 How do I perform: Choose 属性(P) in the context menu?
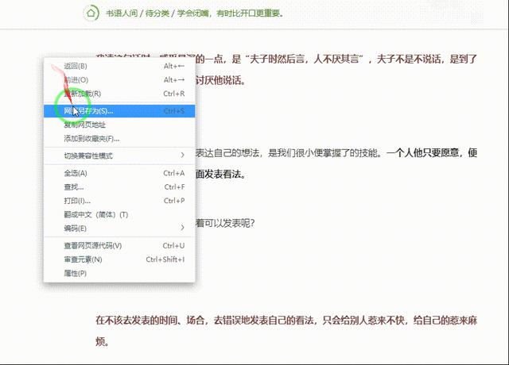coord(119,273)
